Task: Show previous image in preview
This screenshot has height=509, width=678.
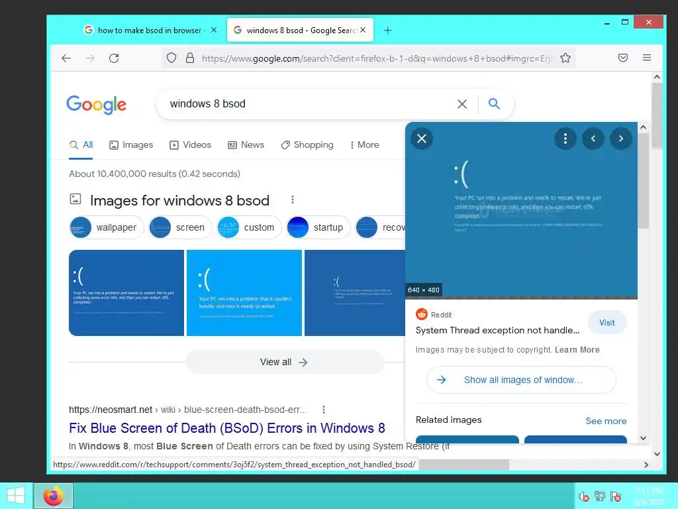Action: click(x=593, y=139)
